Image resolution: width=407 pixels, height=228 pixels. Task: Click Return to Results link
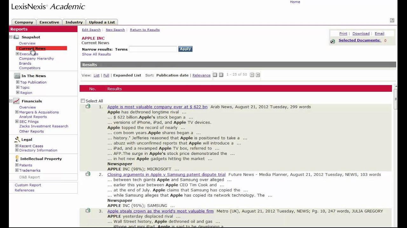click(145, 30)
